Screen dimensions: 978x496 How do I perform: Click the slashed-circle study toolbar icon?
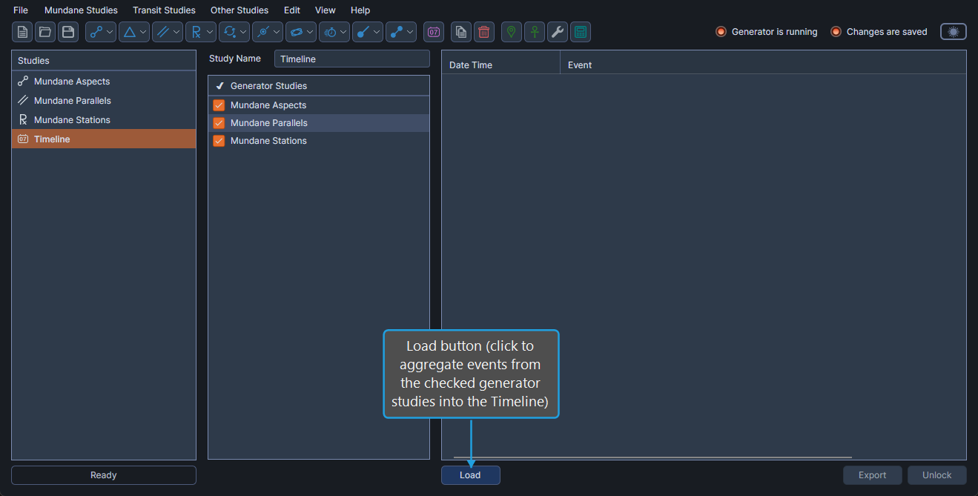click(x=263, y=32)
